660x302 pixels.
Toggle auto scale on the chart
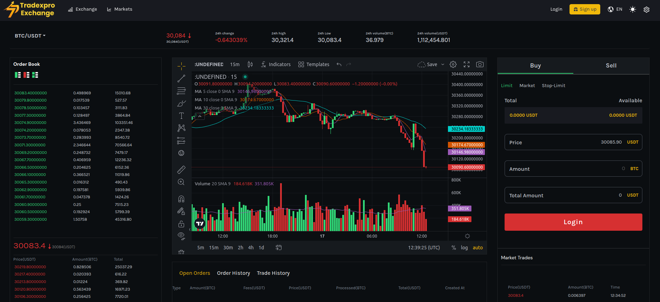478,248
